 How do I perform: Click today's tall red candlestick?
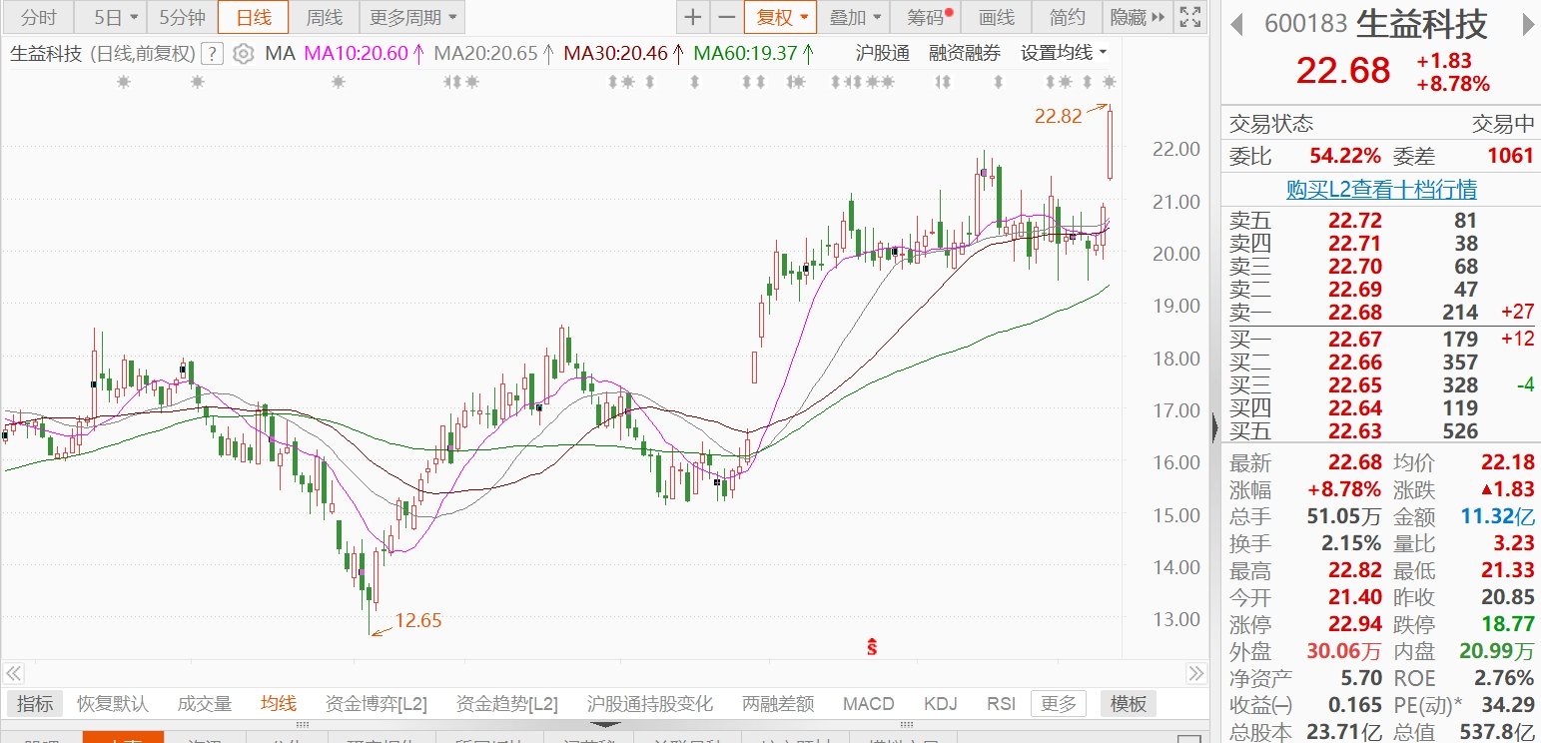tap(1110, 144)
